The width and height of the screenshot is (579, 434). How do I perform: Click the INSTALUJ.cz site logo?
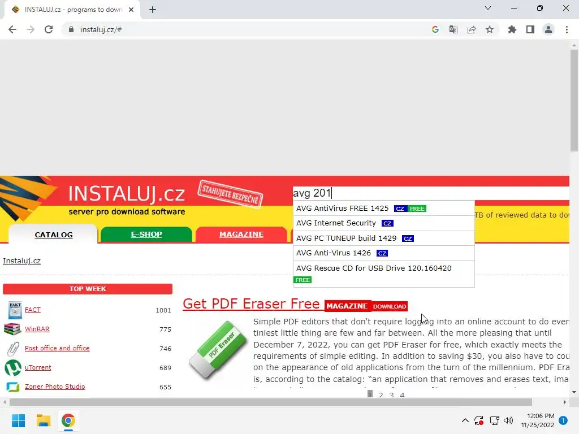(x=127, y=194)
